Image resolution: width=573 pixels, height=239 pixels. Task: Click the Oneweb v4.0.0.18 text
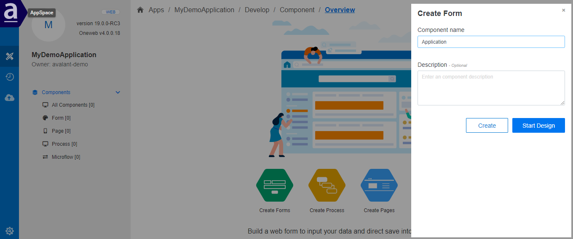[x=99, y=33]
